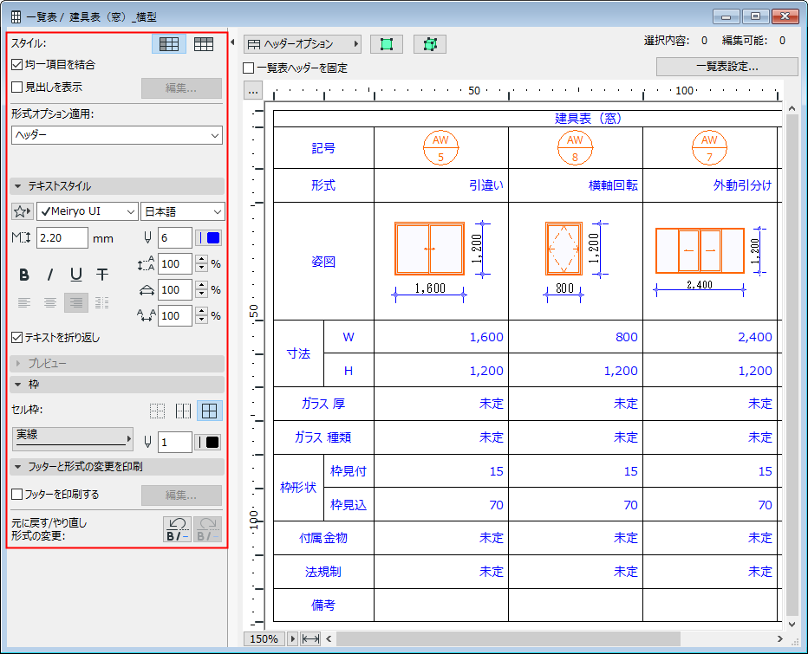Click the favorites star icon beside font
Viewport: 808px width, 654px height.
23,211
